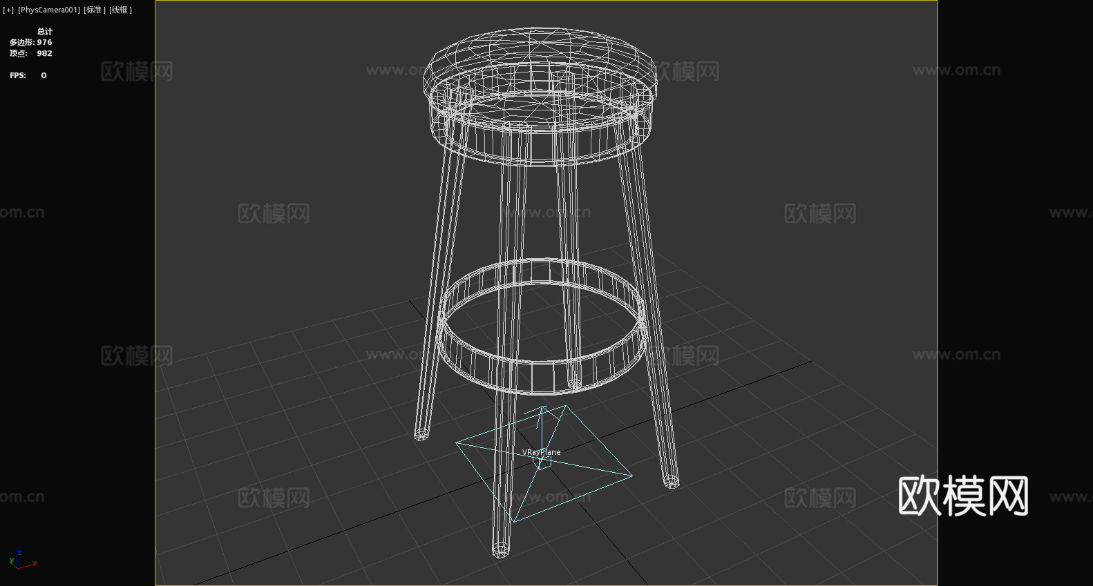
Task: Click the 多边形: 976 polygon count statistic
Action: click(30, 42)
